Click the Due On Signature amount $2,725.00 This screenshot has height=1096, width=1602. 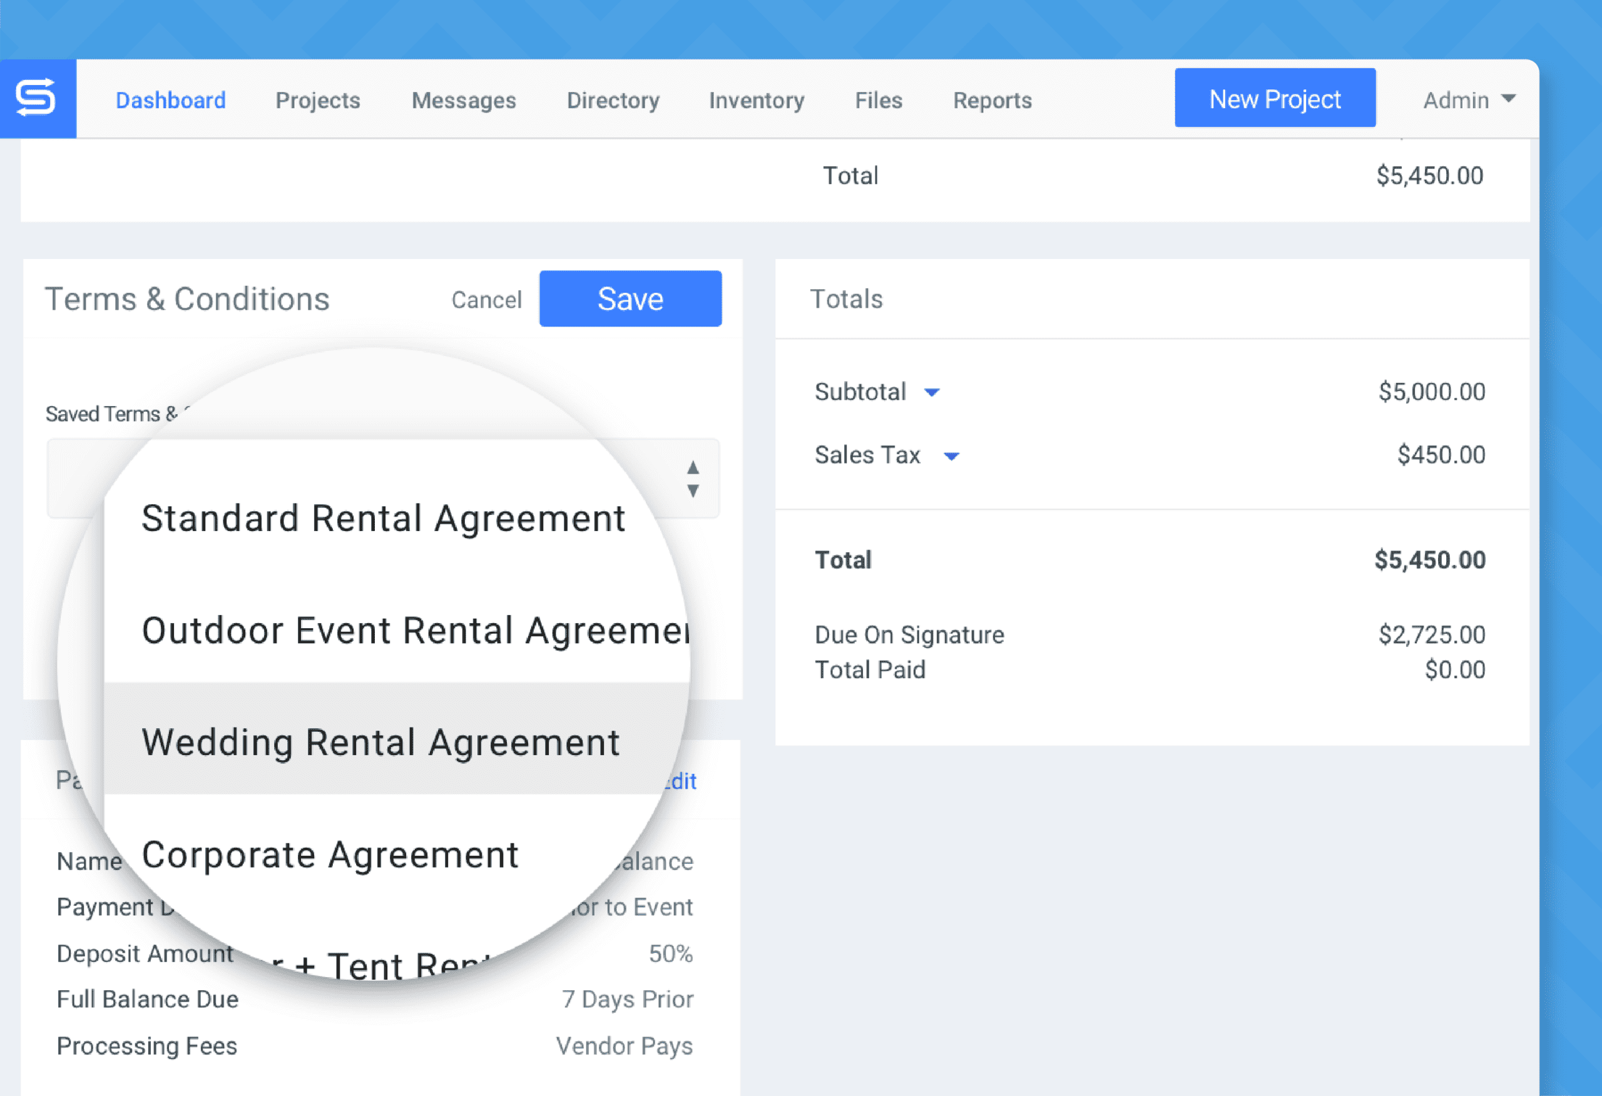[1432, 634]
